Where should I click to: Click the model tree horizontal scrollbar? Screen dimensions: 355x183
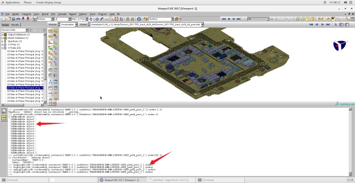[x=23, y=105]
